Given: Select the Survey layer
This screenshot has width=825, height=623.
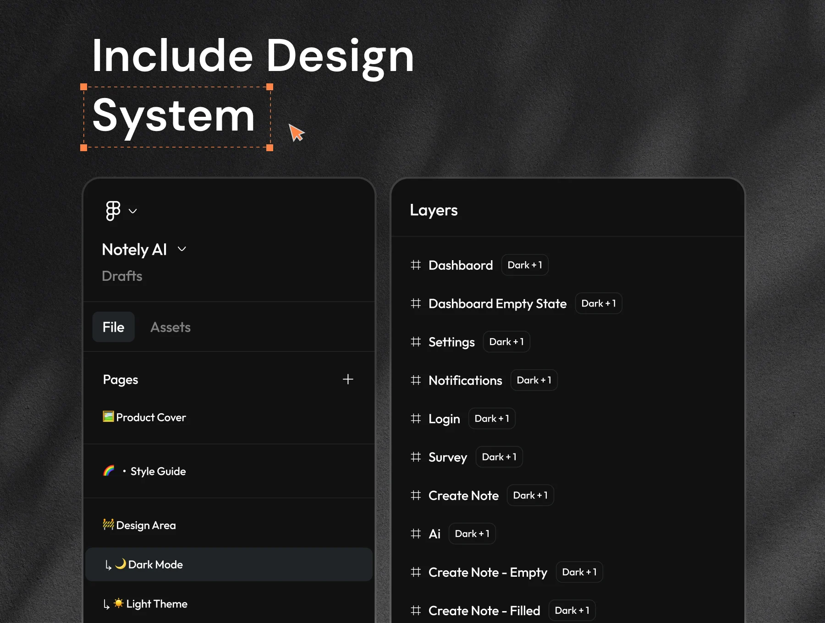Looking at the screenshot, I should pyautogui.click(x=448, y=457).
